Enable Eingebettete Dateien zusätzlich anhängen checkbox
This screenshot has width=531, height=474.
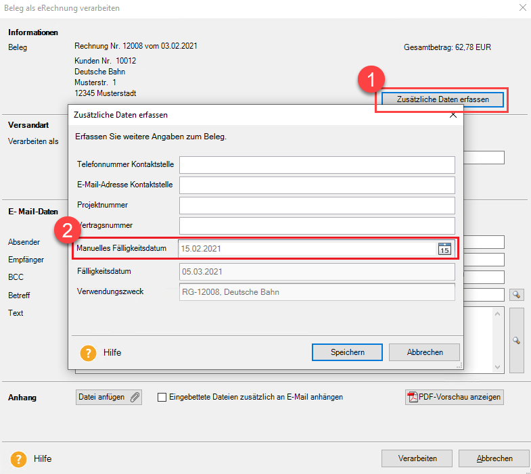click(162, 398)
